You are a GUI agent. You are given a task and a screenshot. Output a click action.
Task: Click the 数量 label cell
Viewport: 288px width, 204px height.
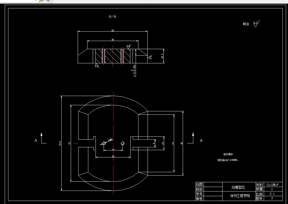259,189
